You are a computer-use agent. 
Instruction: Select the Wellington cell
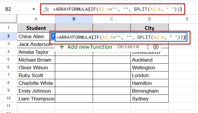pos(149,68)
